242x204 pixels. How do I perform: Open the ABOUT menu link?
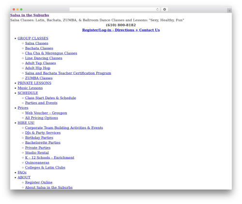24,177
